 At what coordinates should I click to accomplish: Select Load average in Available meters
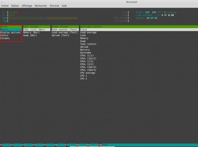88,33
